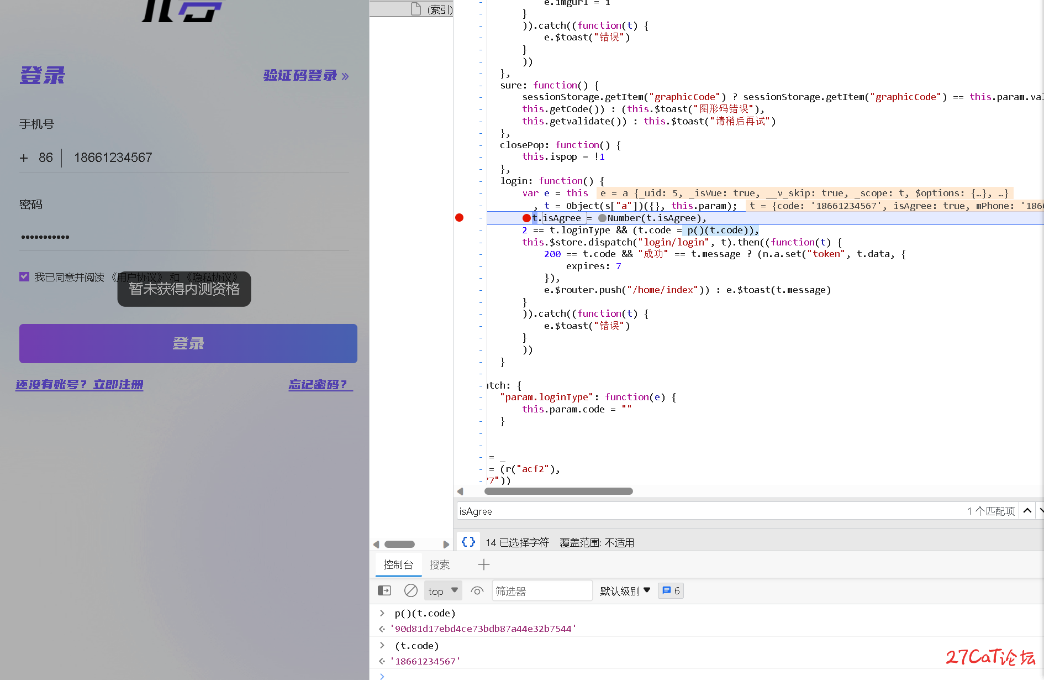Click the inline red breakpoint dot before t.isAgree
Image resolution: width=1044 pixels, height=680 pixels.
(526, 218)
